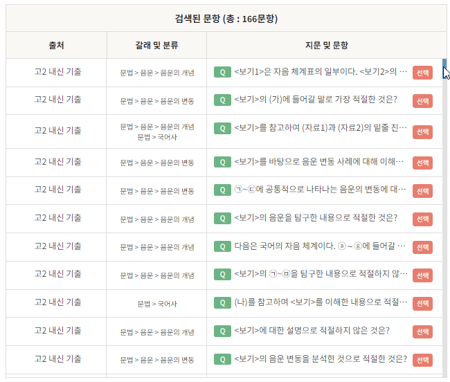450x382 pixels.
Task: Click the scrollbar thumb of the question list
Action: click(x=444, y=69)
